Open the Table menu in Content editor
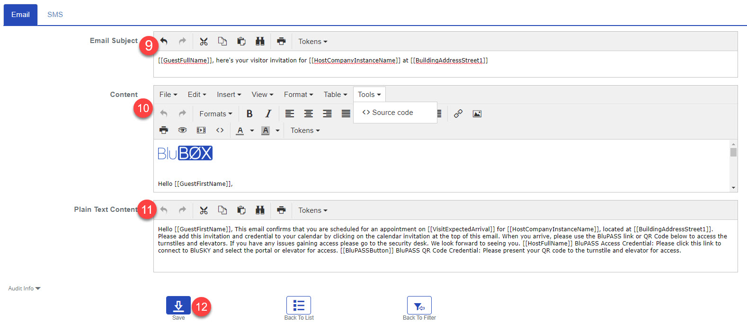Viewport: 747px width, 323px height. tap(335, 95)
